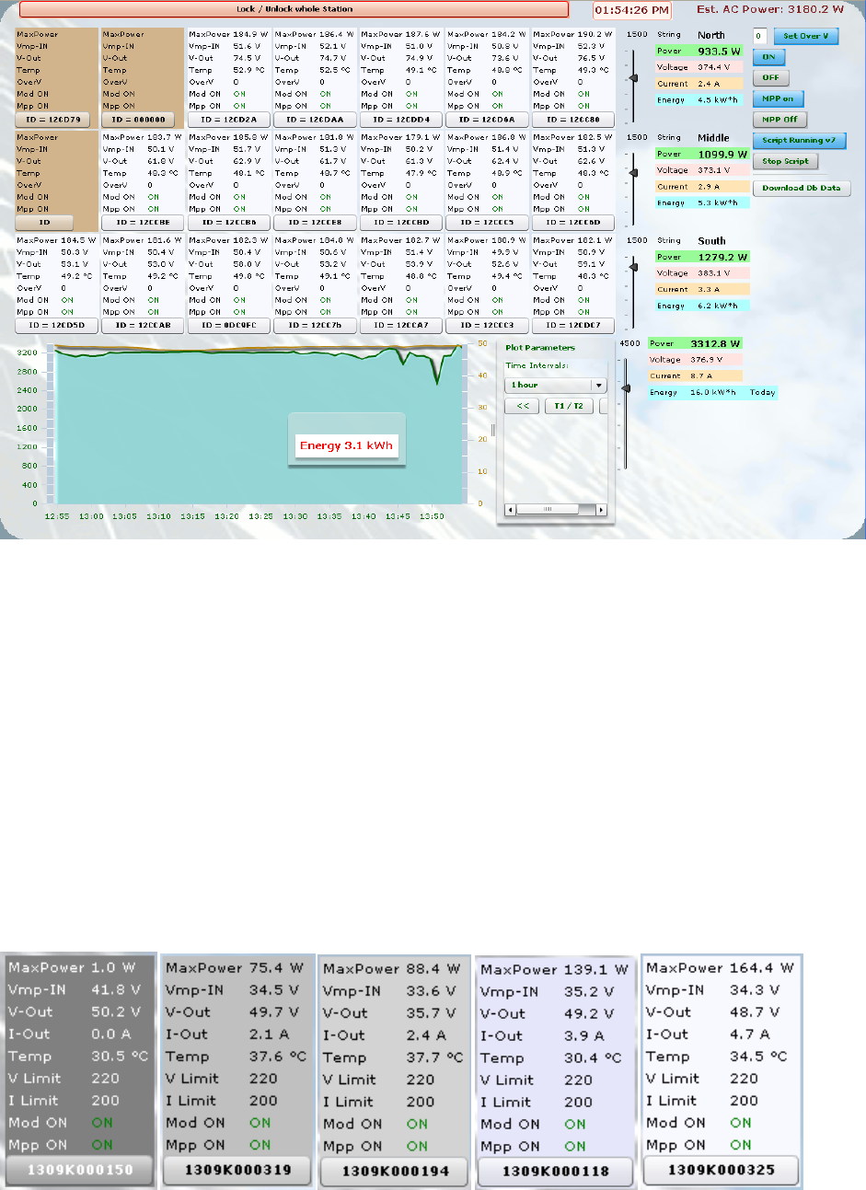This screenshot has height=1190, width=866.
Task: Click the North string slider handle
Action: tap(633, 78)
